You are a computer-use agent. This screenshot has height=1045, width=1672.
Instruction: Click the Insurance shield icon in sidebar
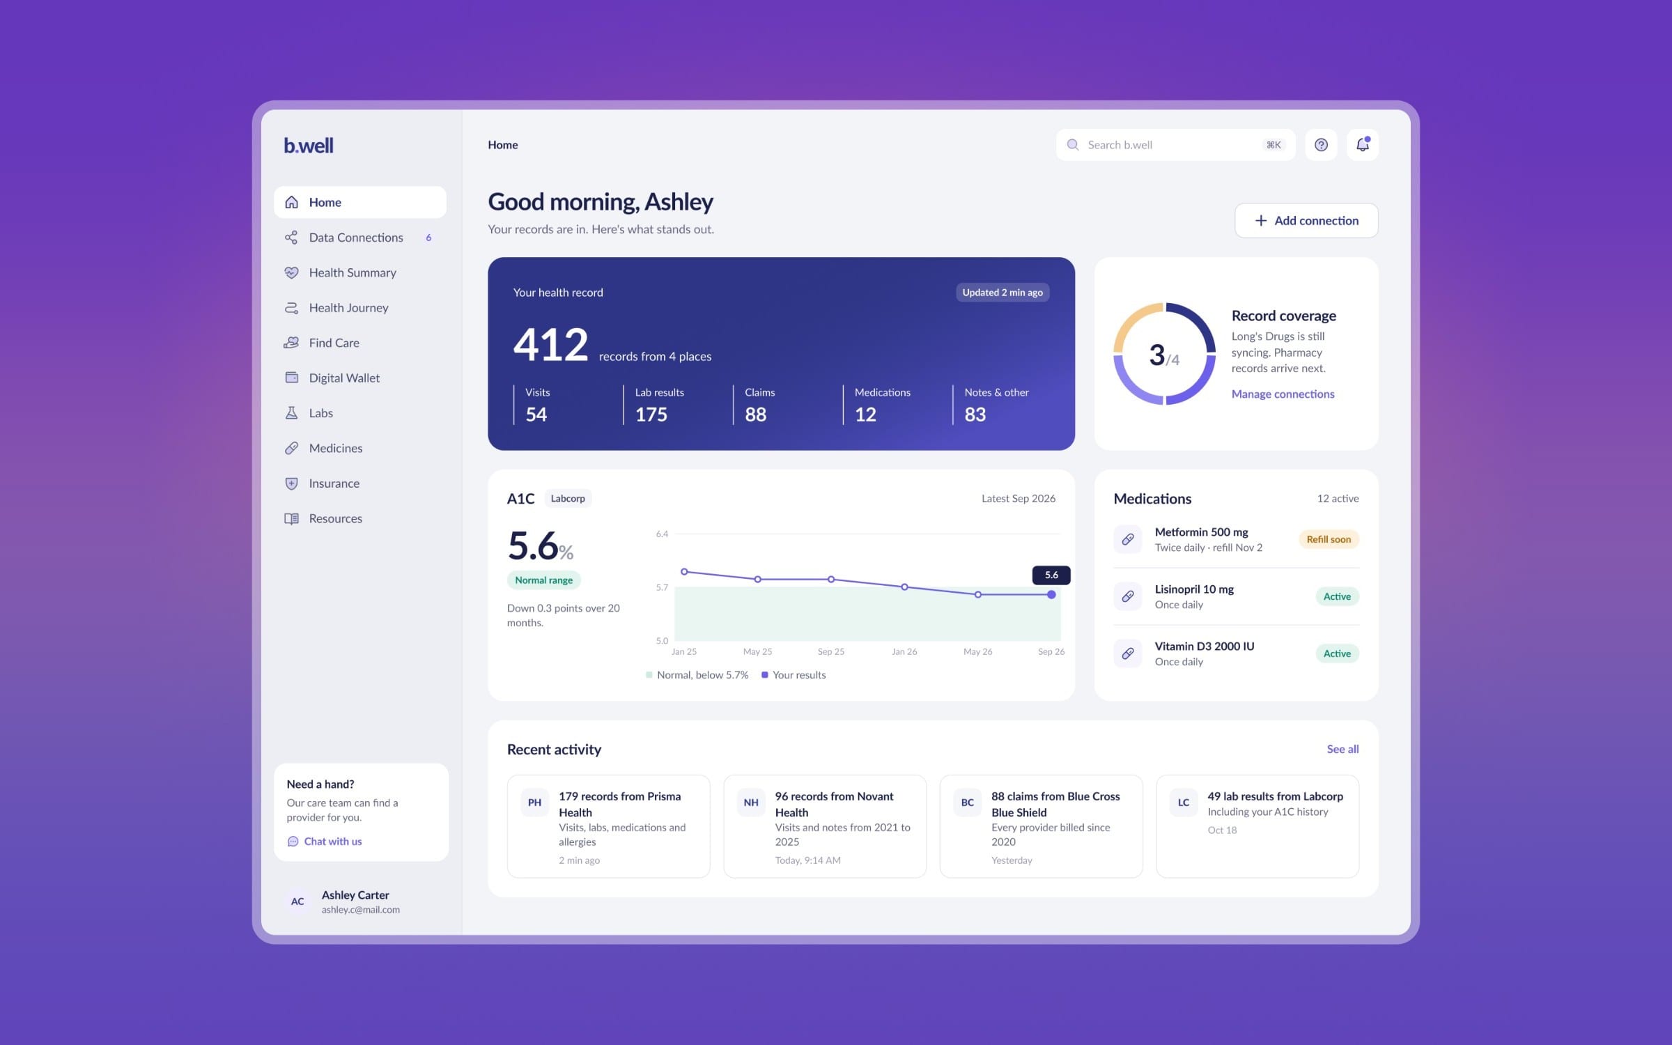pos(292,483)
